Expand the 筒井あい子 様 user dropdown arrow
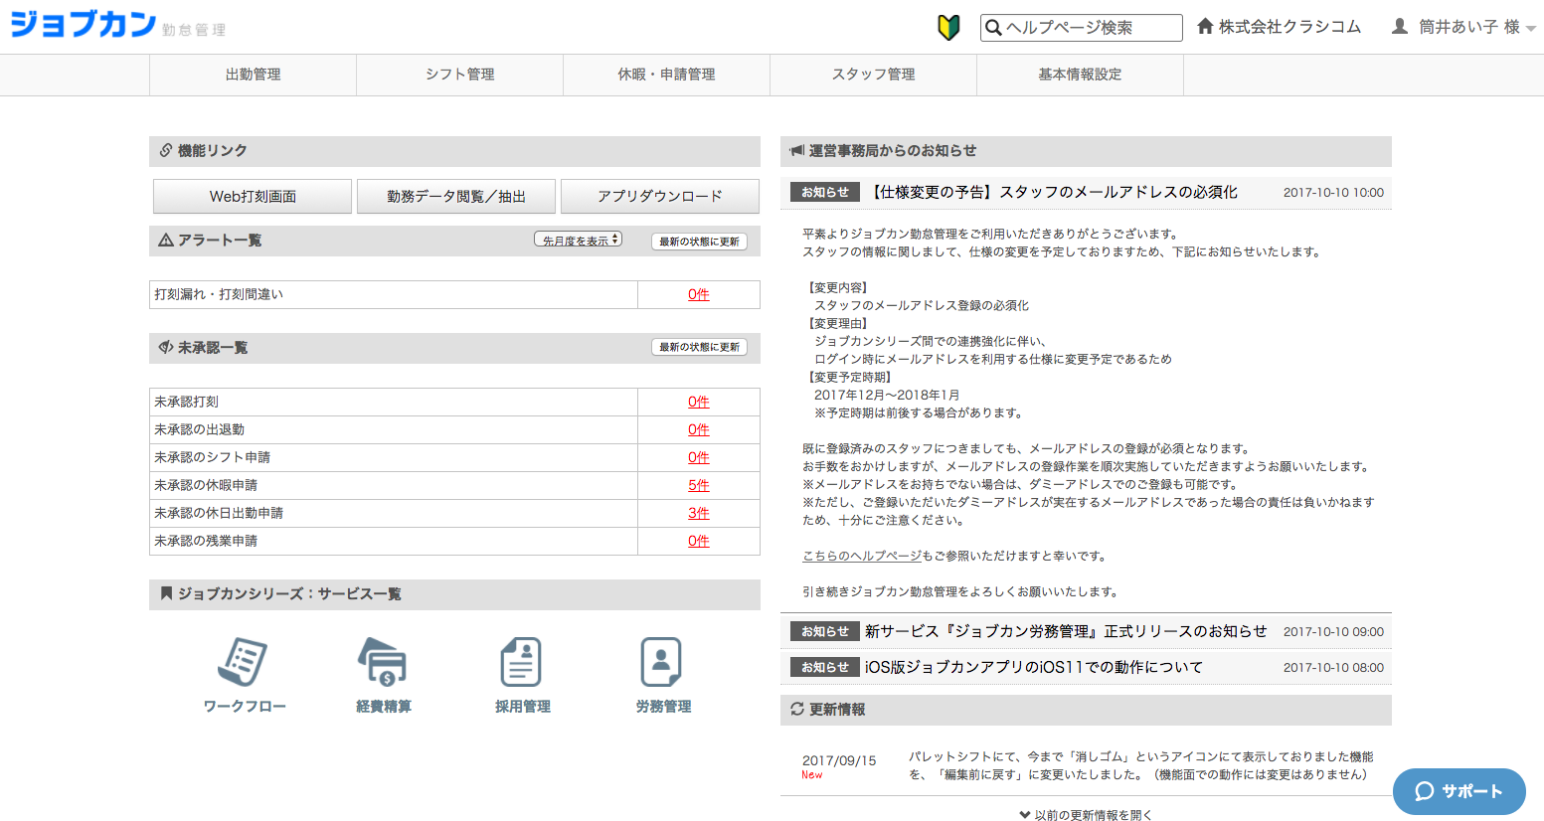This screenshot has height=821, width=1544. click(x=1531, y=29)
